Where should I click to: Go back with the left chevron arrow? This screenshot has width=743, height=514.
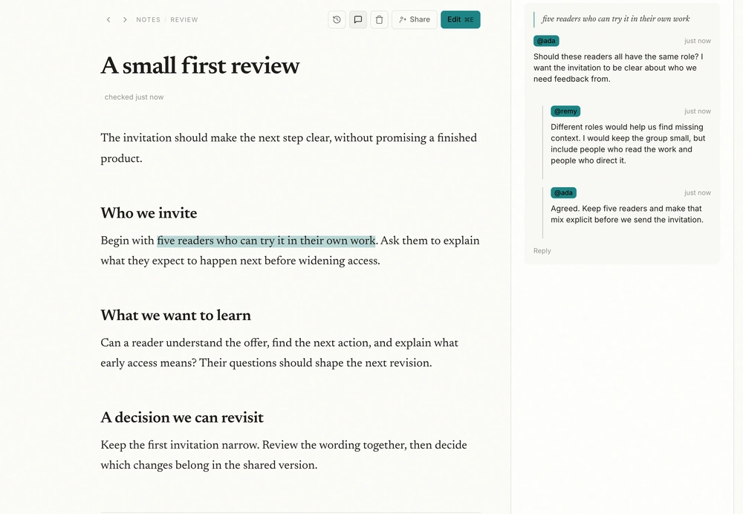click(108, 19)
